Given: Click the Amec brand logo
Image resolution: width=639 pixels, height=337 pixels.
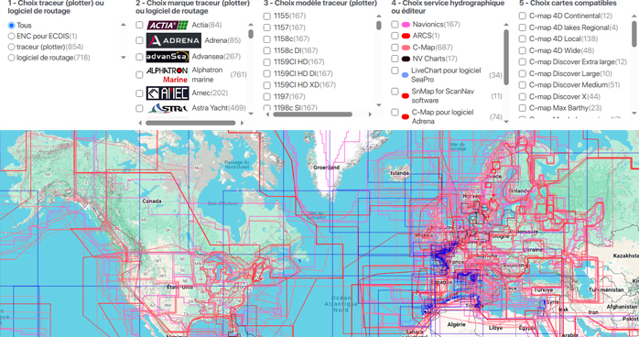Looking at the screenshot, I should point(168,93).
